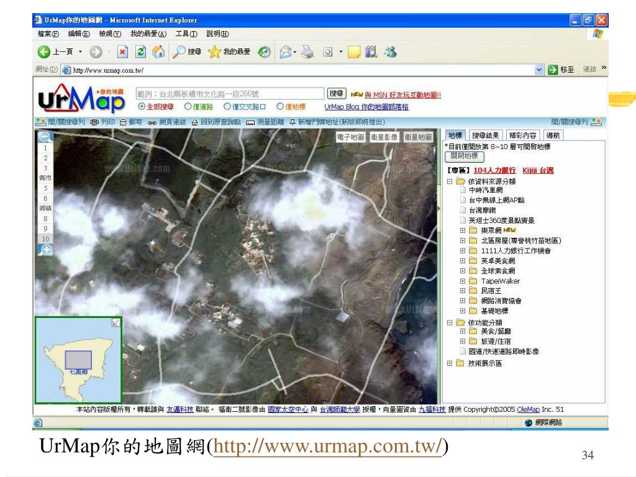Expand 1111人力銀行工作機會 folder

(x=462, y=251)
